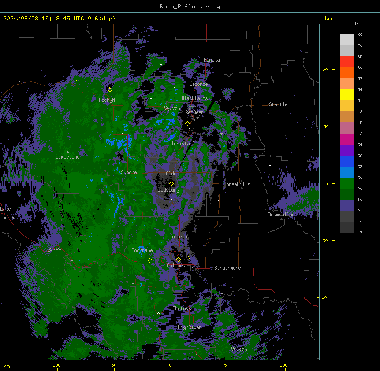
Task: Select the bright green 20-30 dBZ swatch
Action: coord(346,183)
